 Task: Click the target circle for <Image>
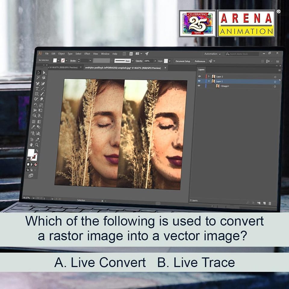click(x=275, y=86)
